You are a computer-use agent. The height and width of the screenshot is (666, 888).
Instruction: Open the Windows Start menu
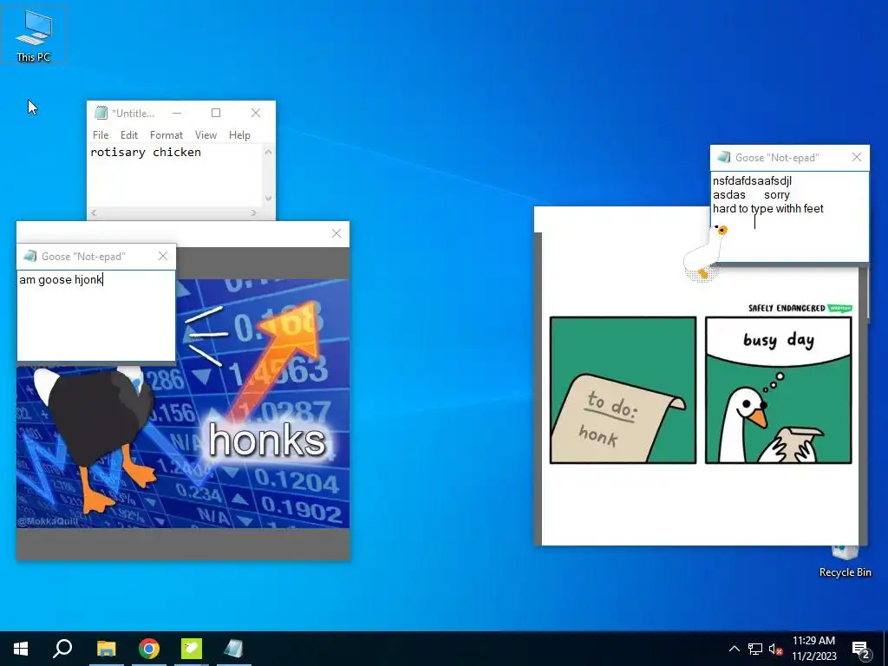pos(21,649)
